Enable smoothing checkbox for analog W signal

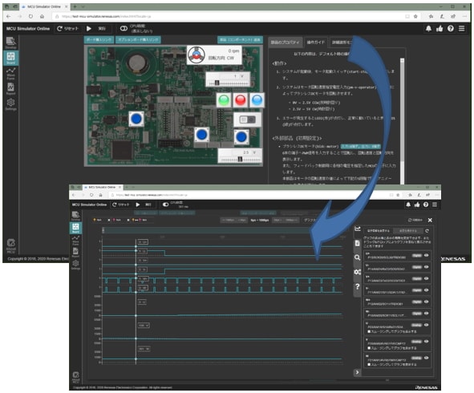tap(369, 365)
